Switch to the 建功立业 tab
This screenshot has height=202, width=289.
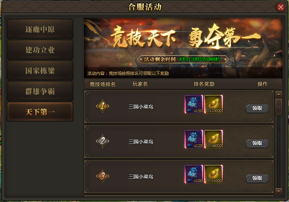(x=40, y=50)
